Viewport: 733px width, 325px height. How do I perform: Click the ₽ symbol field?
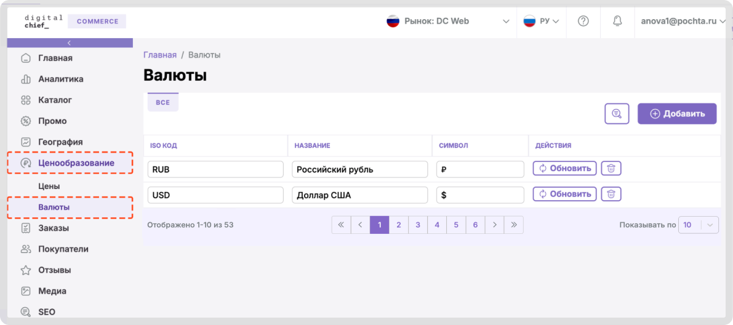click(x=480, y=169)
